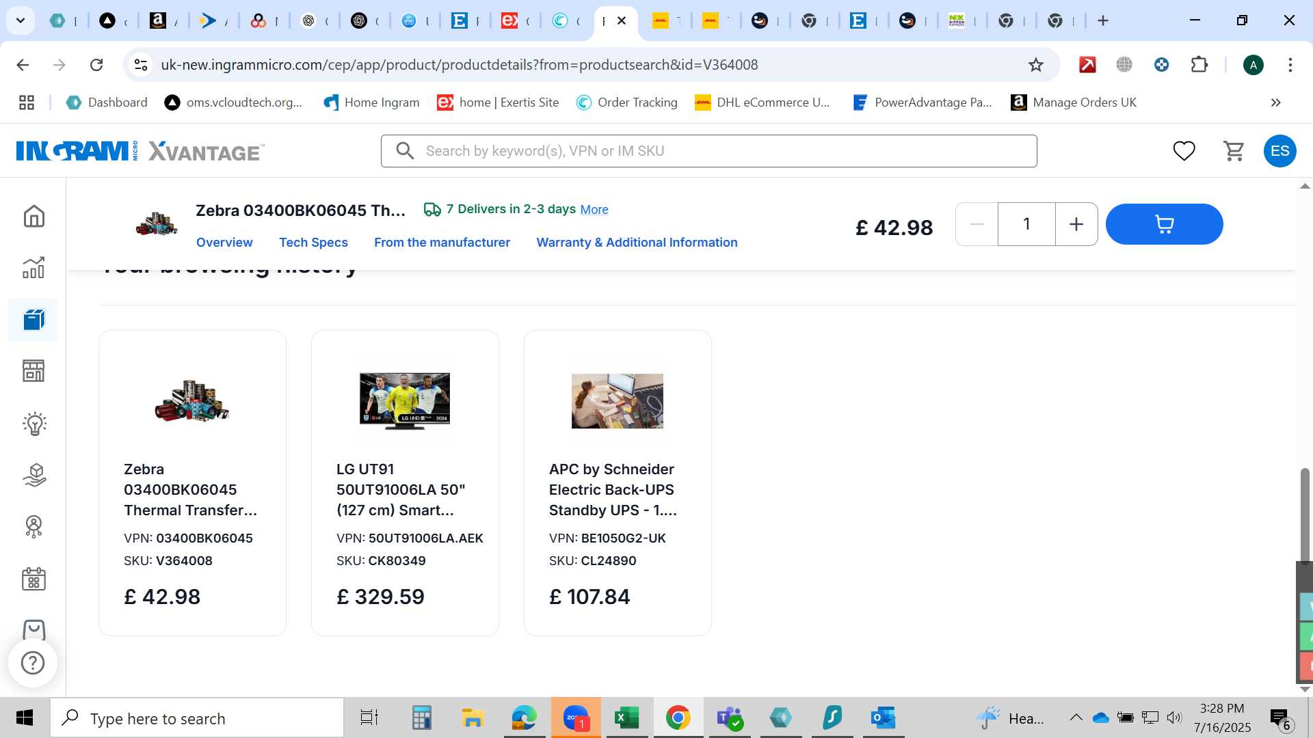Go to Warranty & Additional Information tab
The image size is (1313, 738).
[637, 243]
